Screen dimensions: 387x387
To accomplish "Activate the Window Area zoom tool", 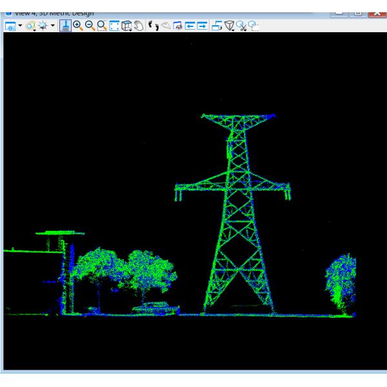I will point(102,25).
